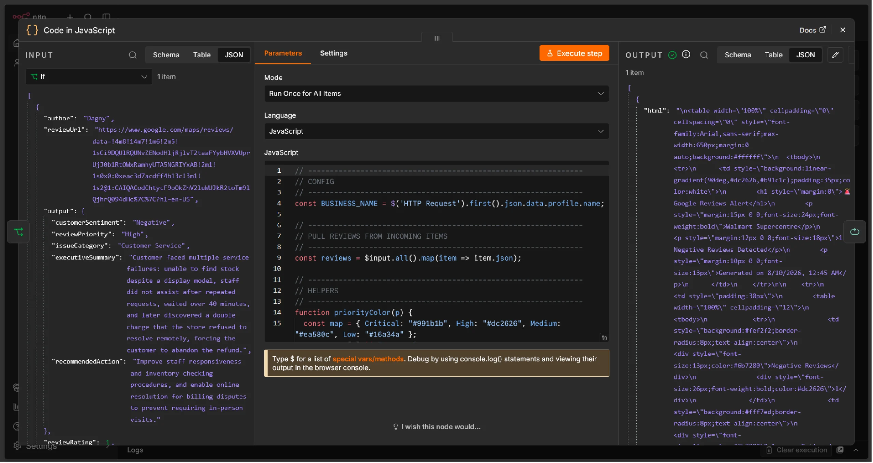
Task: Click '// PULL REVIEWS FROM INCOMING ITEMS' comment
Action: coord(371,236)
